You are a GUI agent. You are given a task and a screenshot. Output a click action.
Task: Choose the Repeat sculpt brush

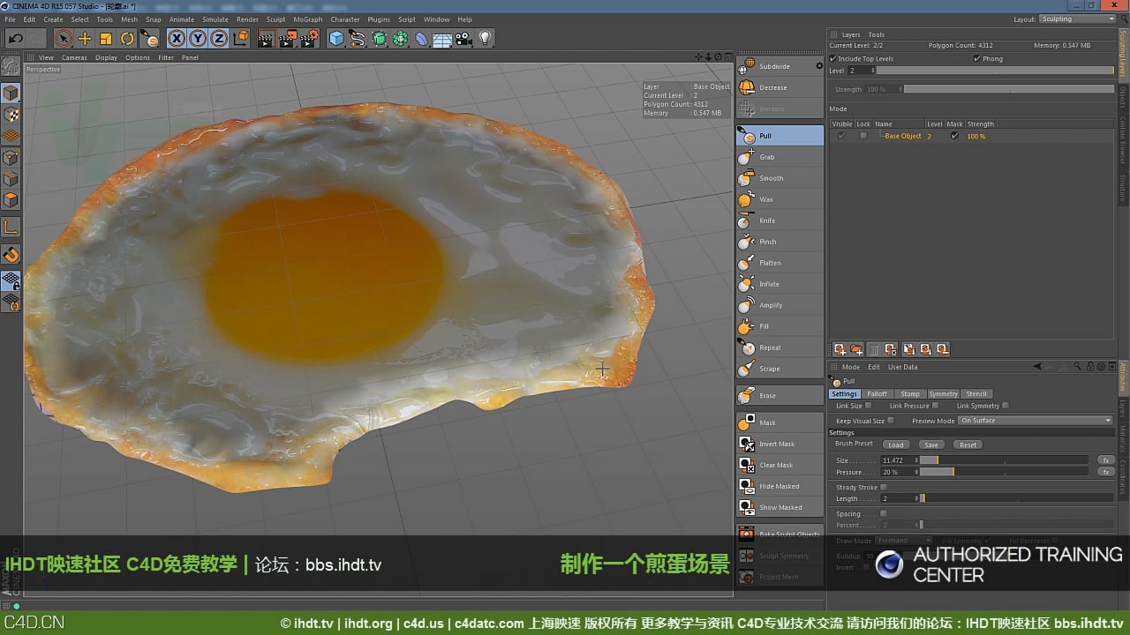(780, 347)
